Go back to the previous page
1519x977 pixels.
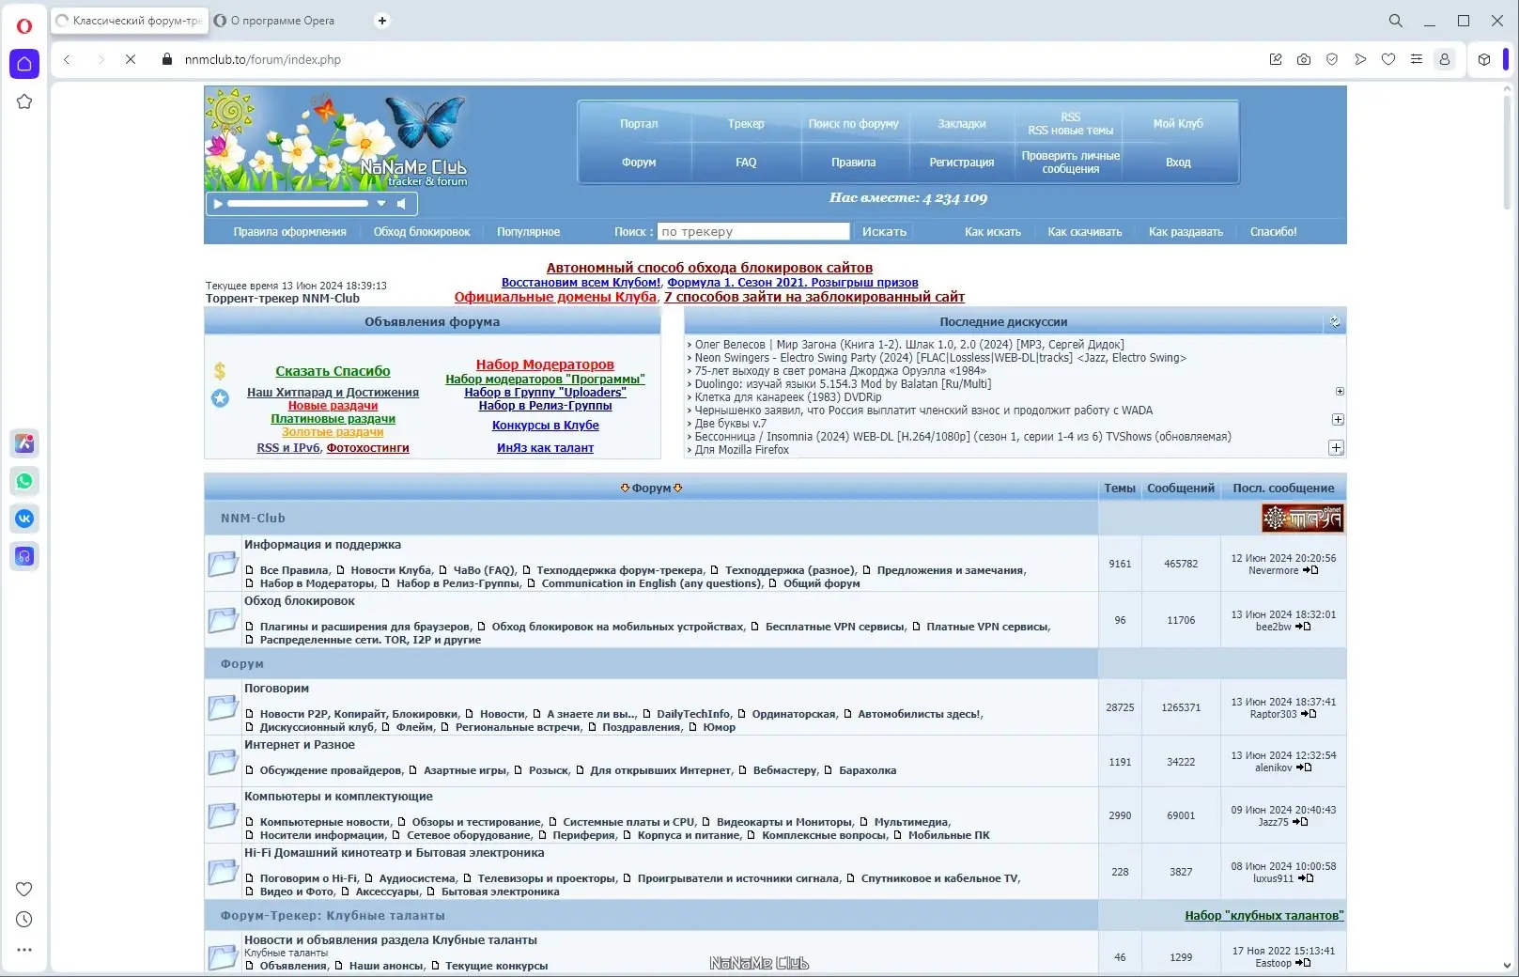(x=67, y=59)
